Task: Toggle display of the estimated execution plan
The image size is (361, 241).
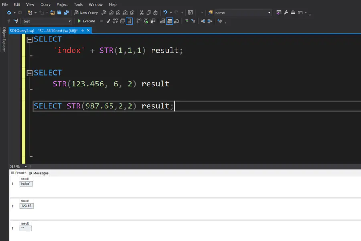Action: (x=115, y=21)
